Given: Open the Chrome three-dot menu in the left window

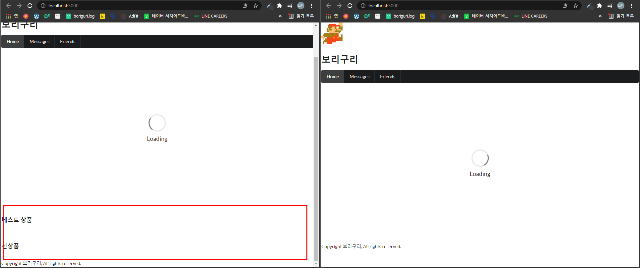Looking at the screenshot, I should [x=311, y=6].
